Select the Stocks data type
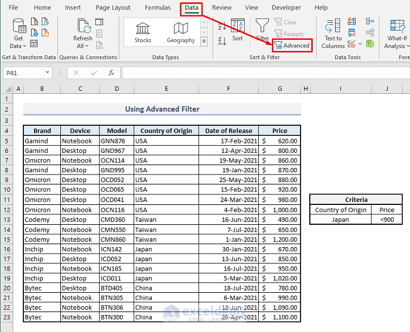410x332 pixels. [143, 32]
